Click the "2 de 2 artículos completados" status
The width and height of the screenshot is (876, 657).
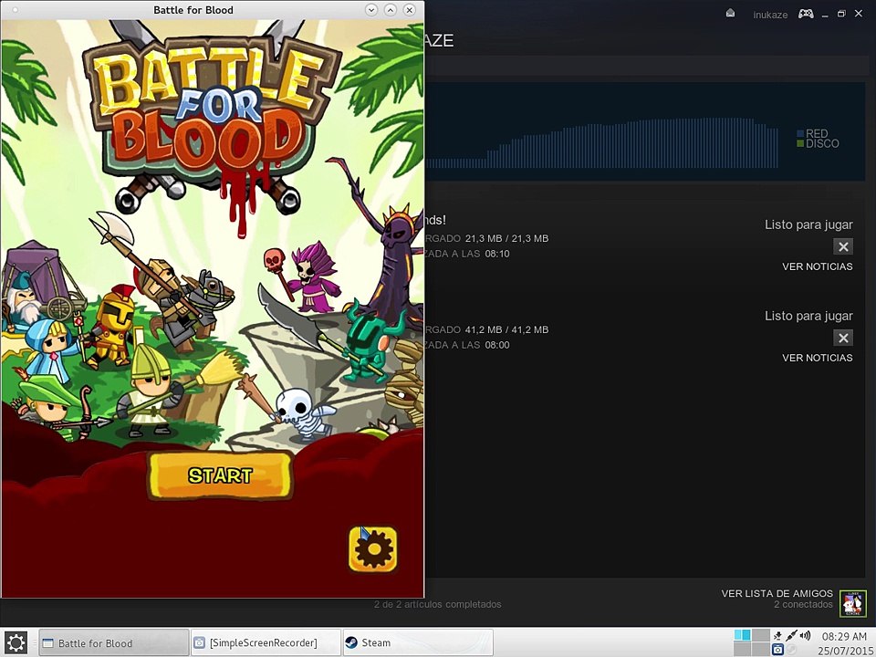tap(437, 604)
